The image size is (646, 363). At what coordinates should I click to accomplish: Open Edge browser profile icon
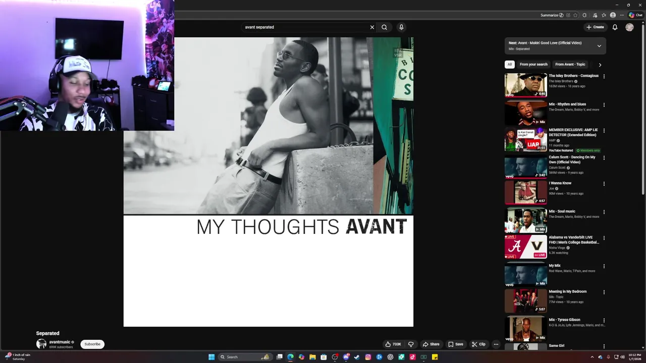613,15
